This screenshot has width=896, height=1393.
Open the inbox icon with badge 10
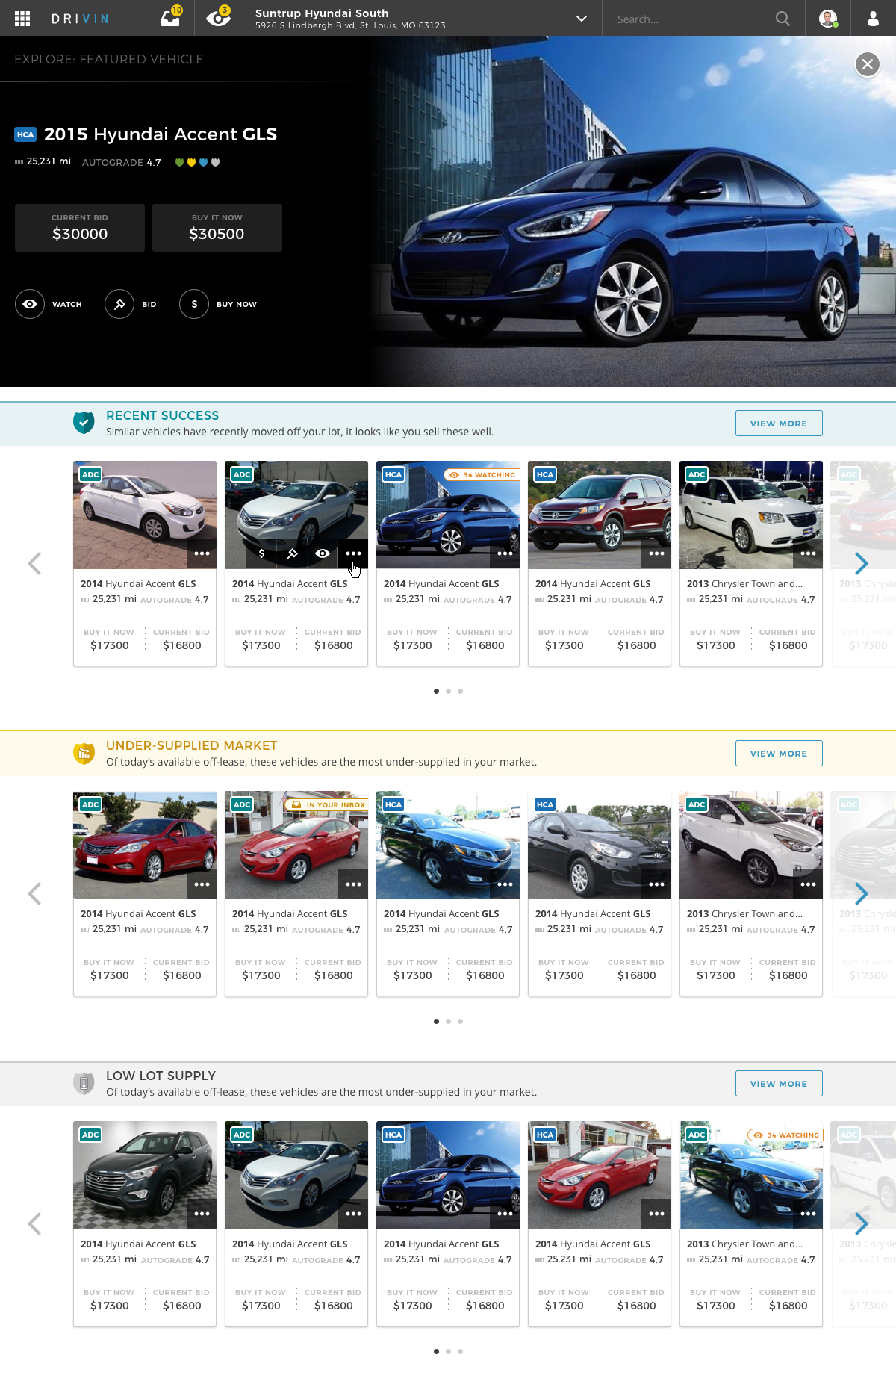click(171, 18)
